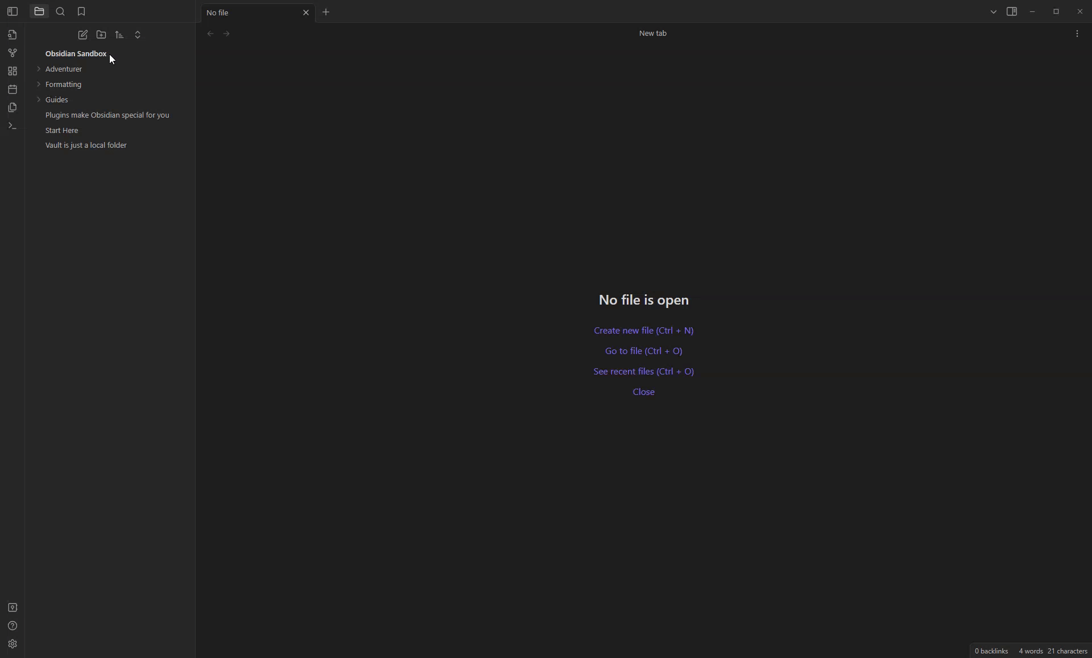Viewport: 1092px width, 658px height.
Task: Open the Change sort order menu
Action: 119,35
